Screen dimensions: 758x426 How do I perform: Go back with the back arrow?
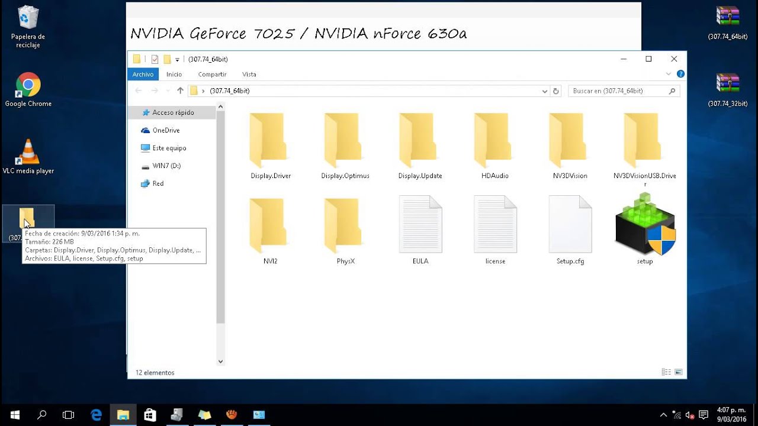pyautogui.click(x=139, y=91)
